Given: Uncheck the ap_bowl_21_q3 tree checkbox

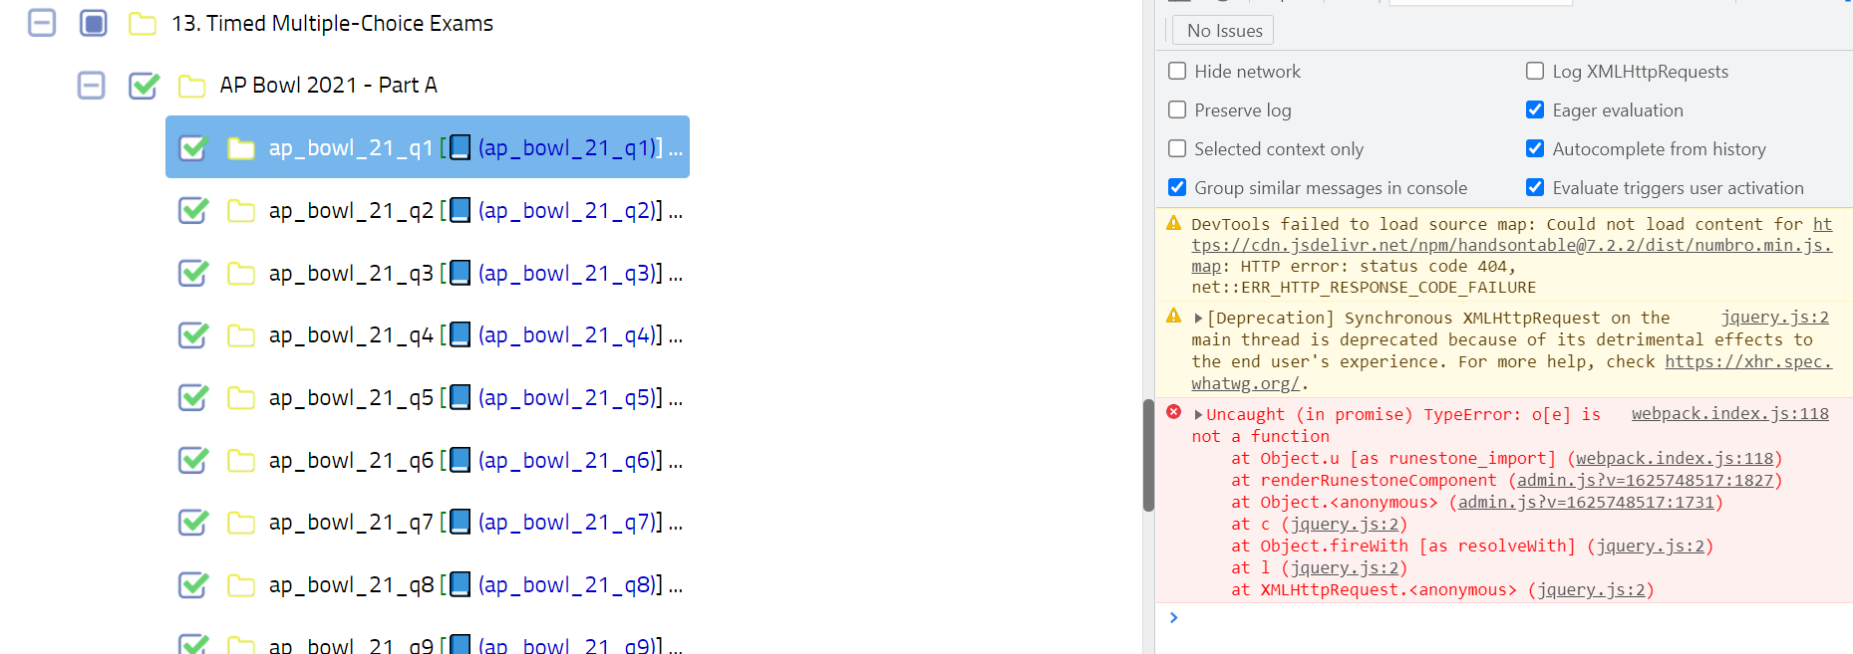Looking at the screenshot, I should [x=193, y=273].
